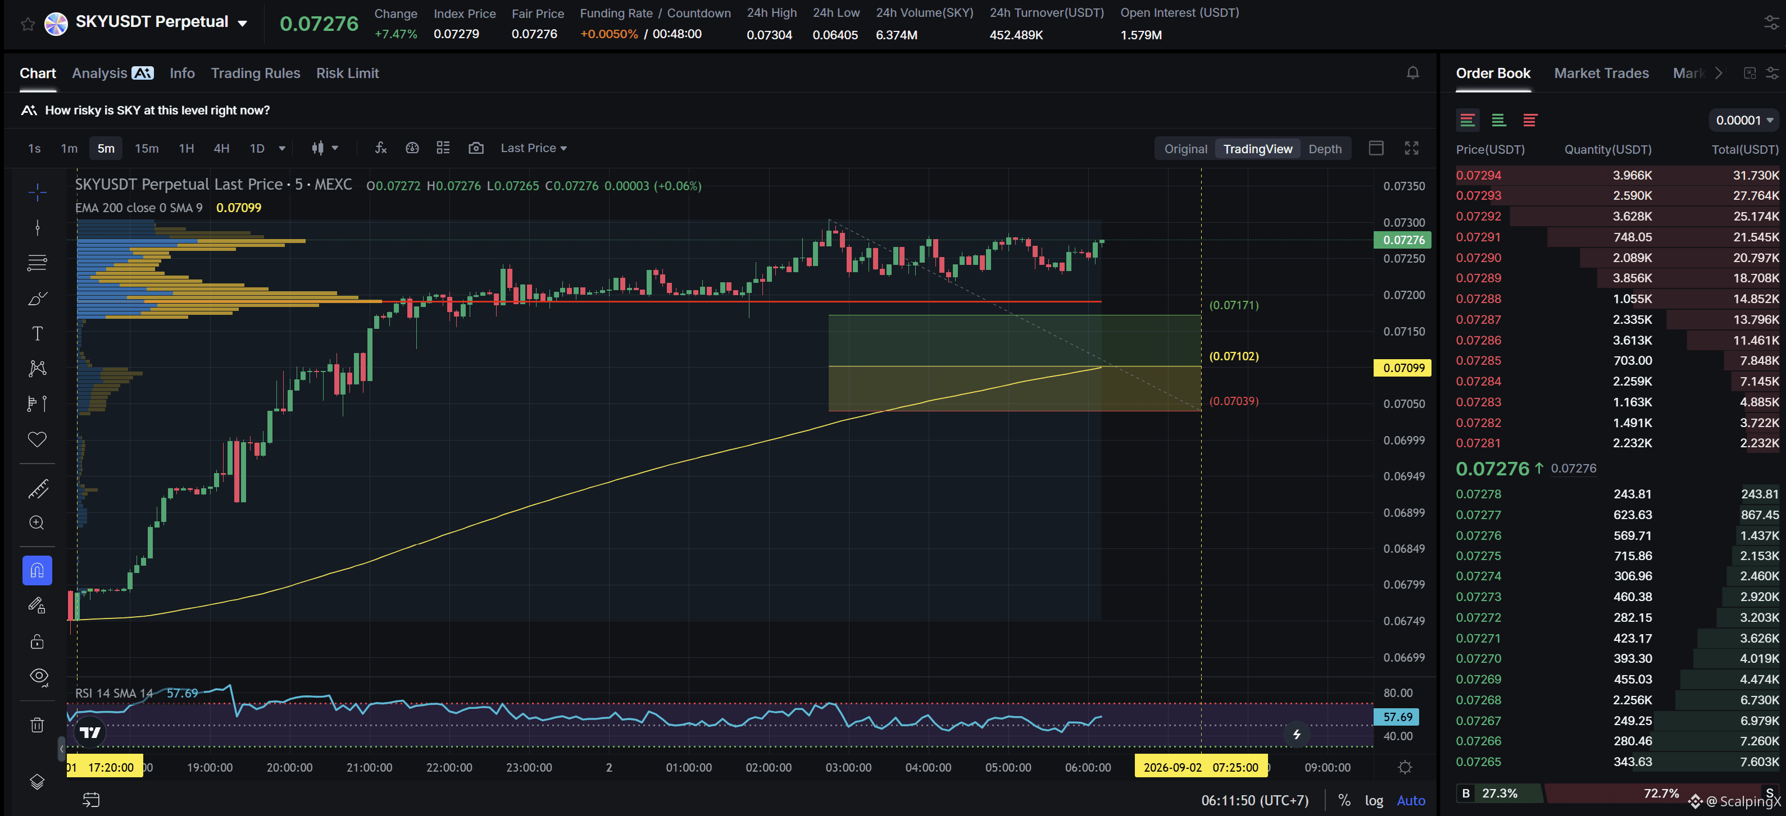Switch chart view to Depth
Viewport: 1786px width, 816px height.
coord(1324,149)
